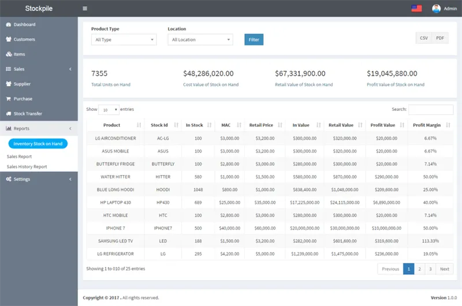Viewport: 462px width, 306px height.
Task: Open Sales History Report submenu item
Action: click(27, 167)
